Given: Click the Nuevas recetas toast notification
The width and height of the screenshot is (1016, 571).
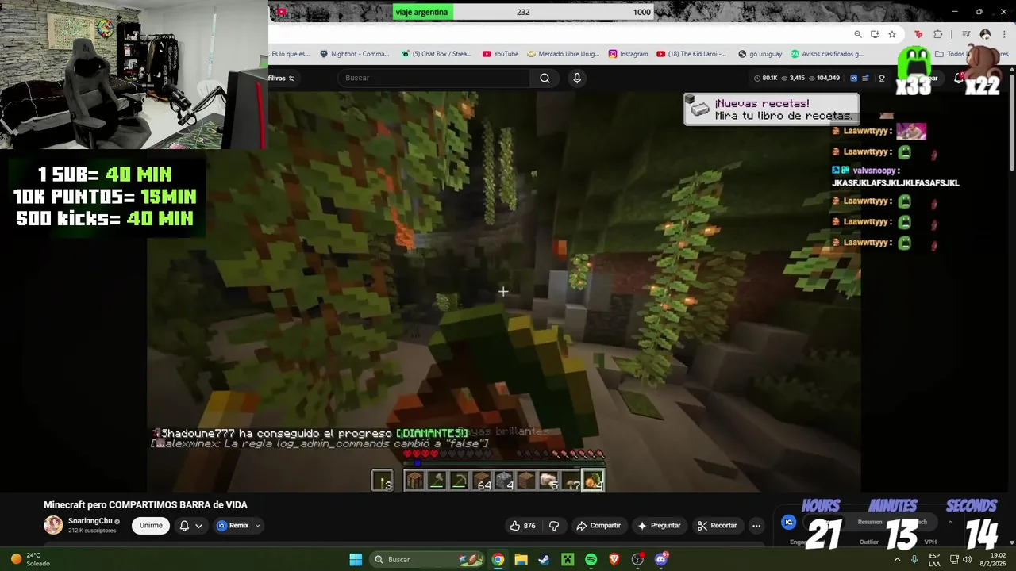Looking at the screenshot, I should (x=772, y=109).
